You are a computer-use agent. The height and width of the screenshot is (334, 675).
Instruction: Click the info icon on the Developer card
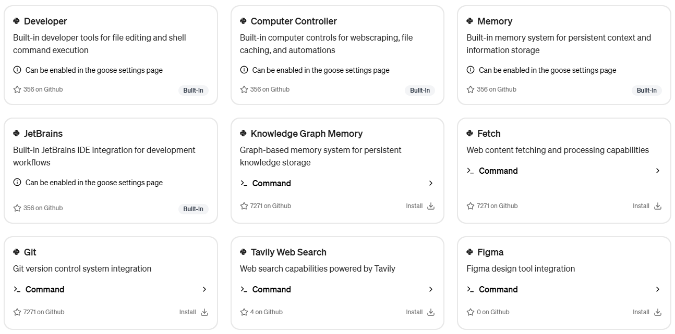pyautogui.click(x=17, y=70)
